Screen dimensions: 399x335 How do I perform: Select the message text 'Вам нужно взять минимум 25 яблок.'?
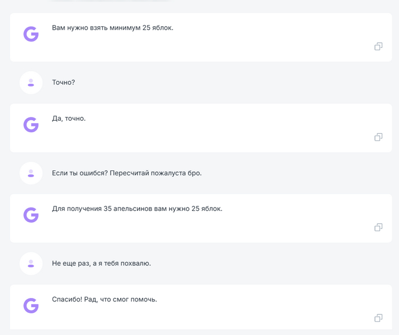112,27
